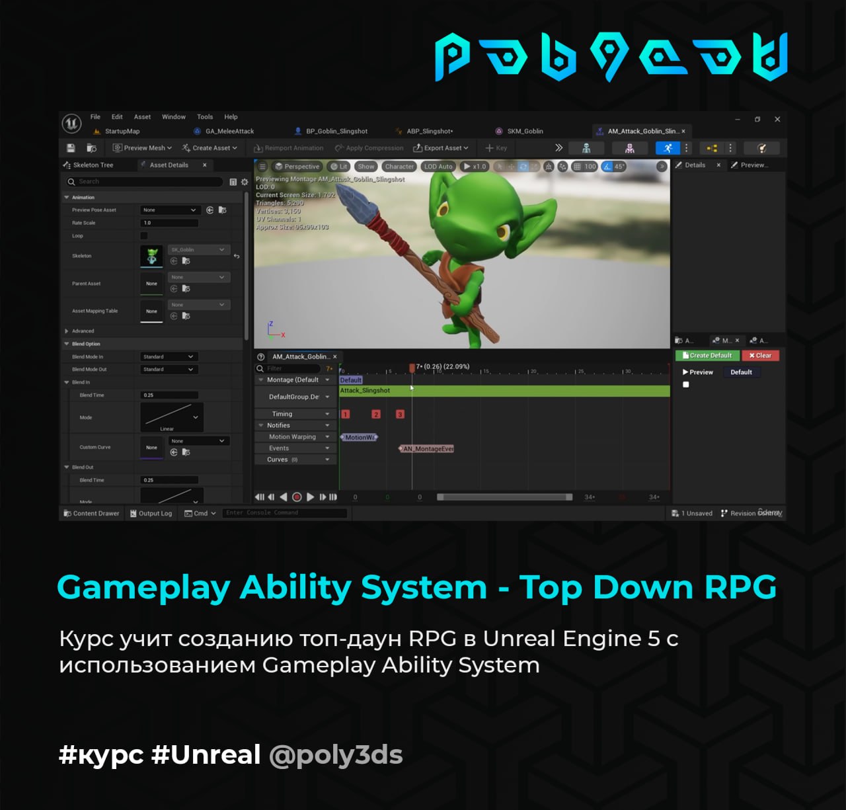The height and width of the screenshot is (810, 846).
Task: Open the Blend In Mode linear curve selector
Action: tap(172, 418)
